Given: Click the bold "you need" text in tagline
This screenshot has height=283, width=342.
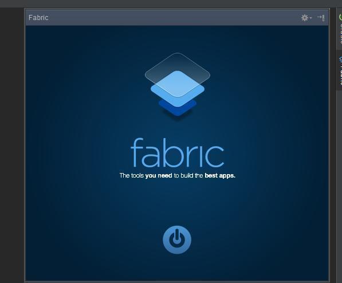Looking at the screenshot, I should tap(159, 175).
